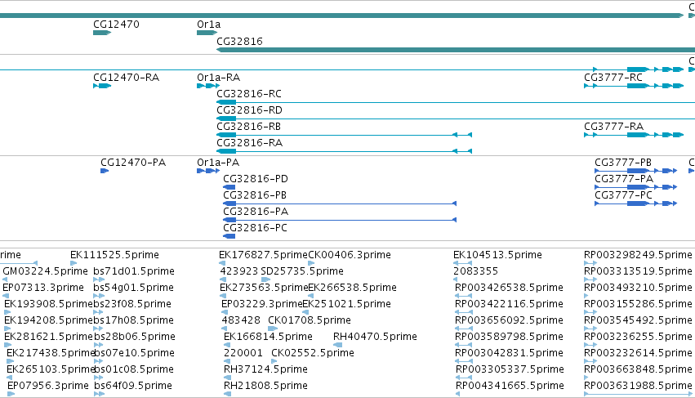The height and width of the screenshot is (398, 695).
Task: Click EST GM03224.5prime
Action: point(45,271)
